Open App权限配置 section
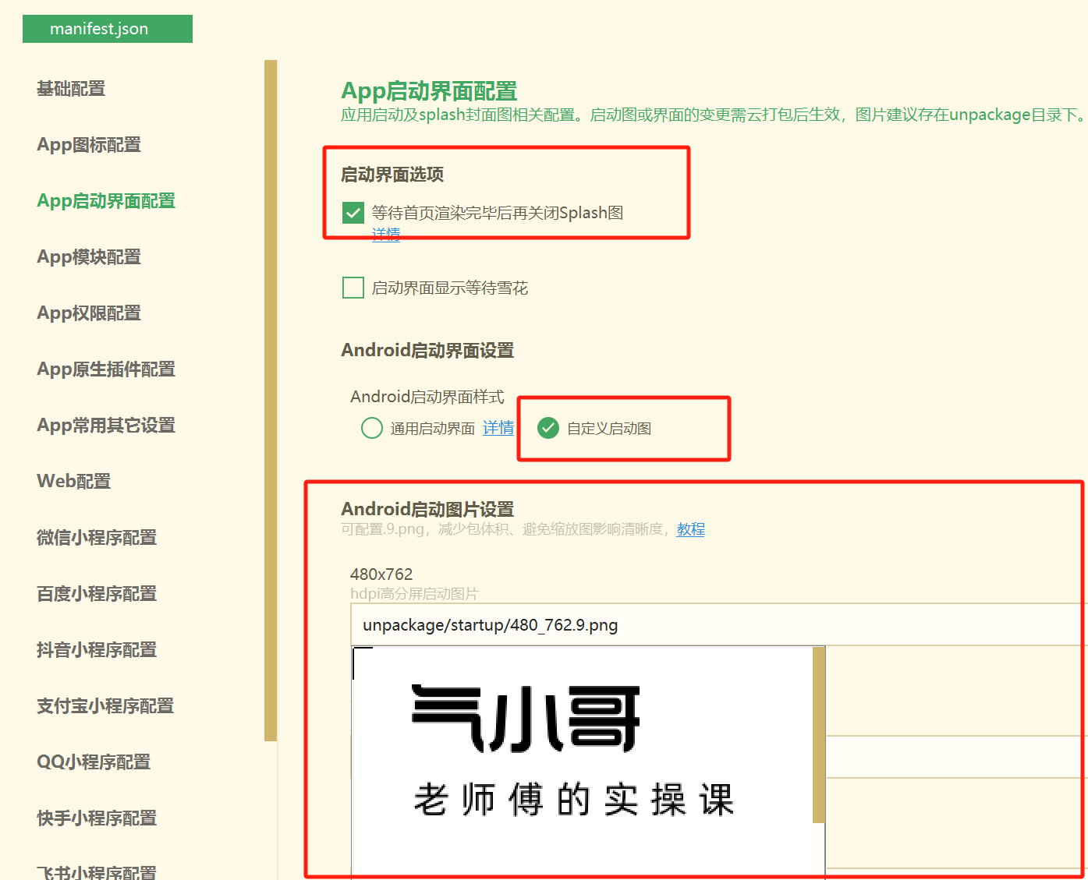This screenshot has height=880, width=1088. click(x=89, y=313)
